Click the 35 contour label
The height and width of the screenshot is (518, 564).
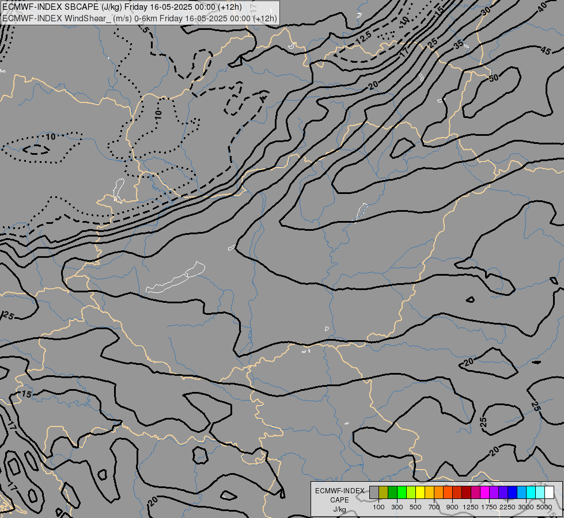click(x=458, y=44)
